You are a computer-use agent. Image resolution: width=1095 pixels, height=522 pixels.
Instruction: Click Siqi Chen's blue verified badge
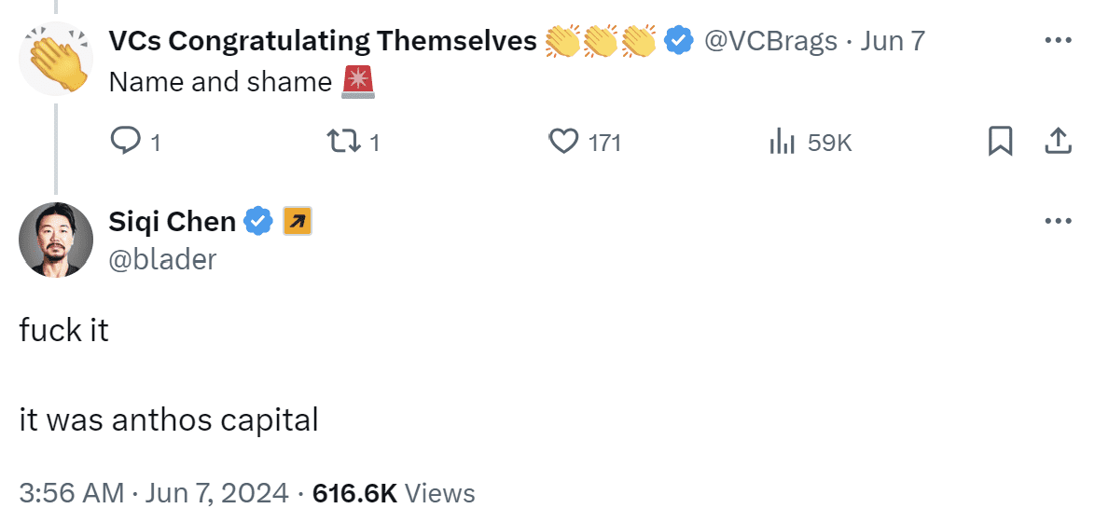click(x=258, y=222)
